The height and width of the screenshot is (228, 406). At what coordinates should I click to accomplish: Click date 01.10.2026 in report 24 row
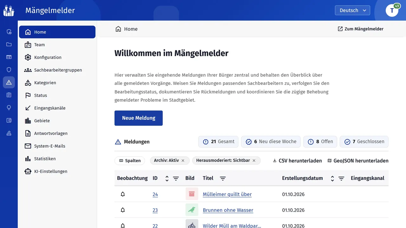tap(293, 194)
